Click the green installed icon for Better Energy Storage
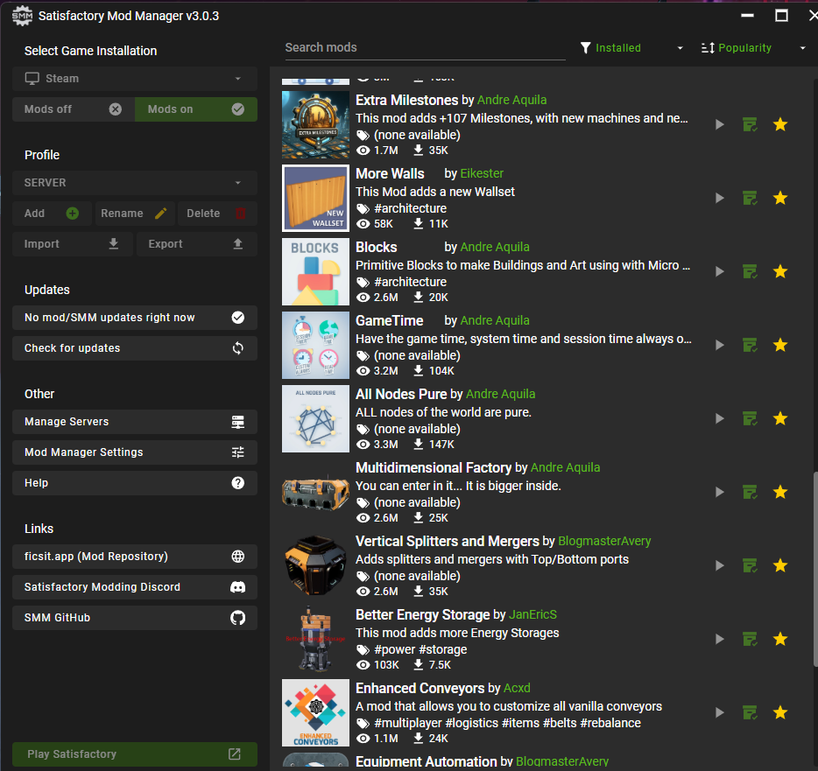This screenshot has height=771, width=818. [x=750, y=639]
